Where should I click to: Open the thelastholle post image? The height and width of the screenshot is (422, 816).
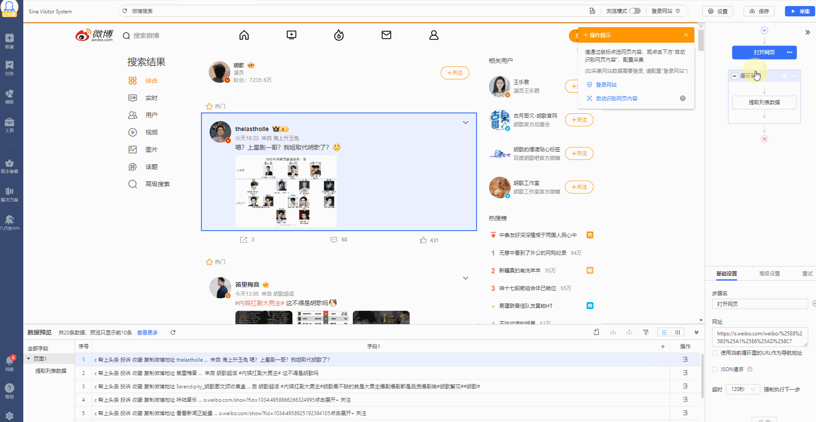[x=286, y=191]
